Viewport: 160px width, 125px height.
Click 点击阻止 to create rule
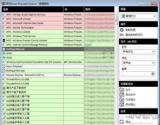130,104
